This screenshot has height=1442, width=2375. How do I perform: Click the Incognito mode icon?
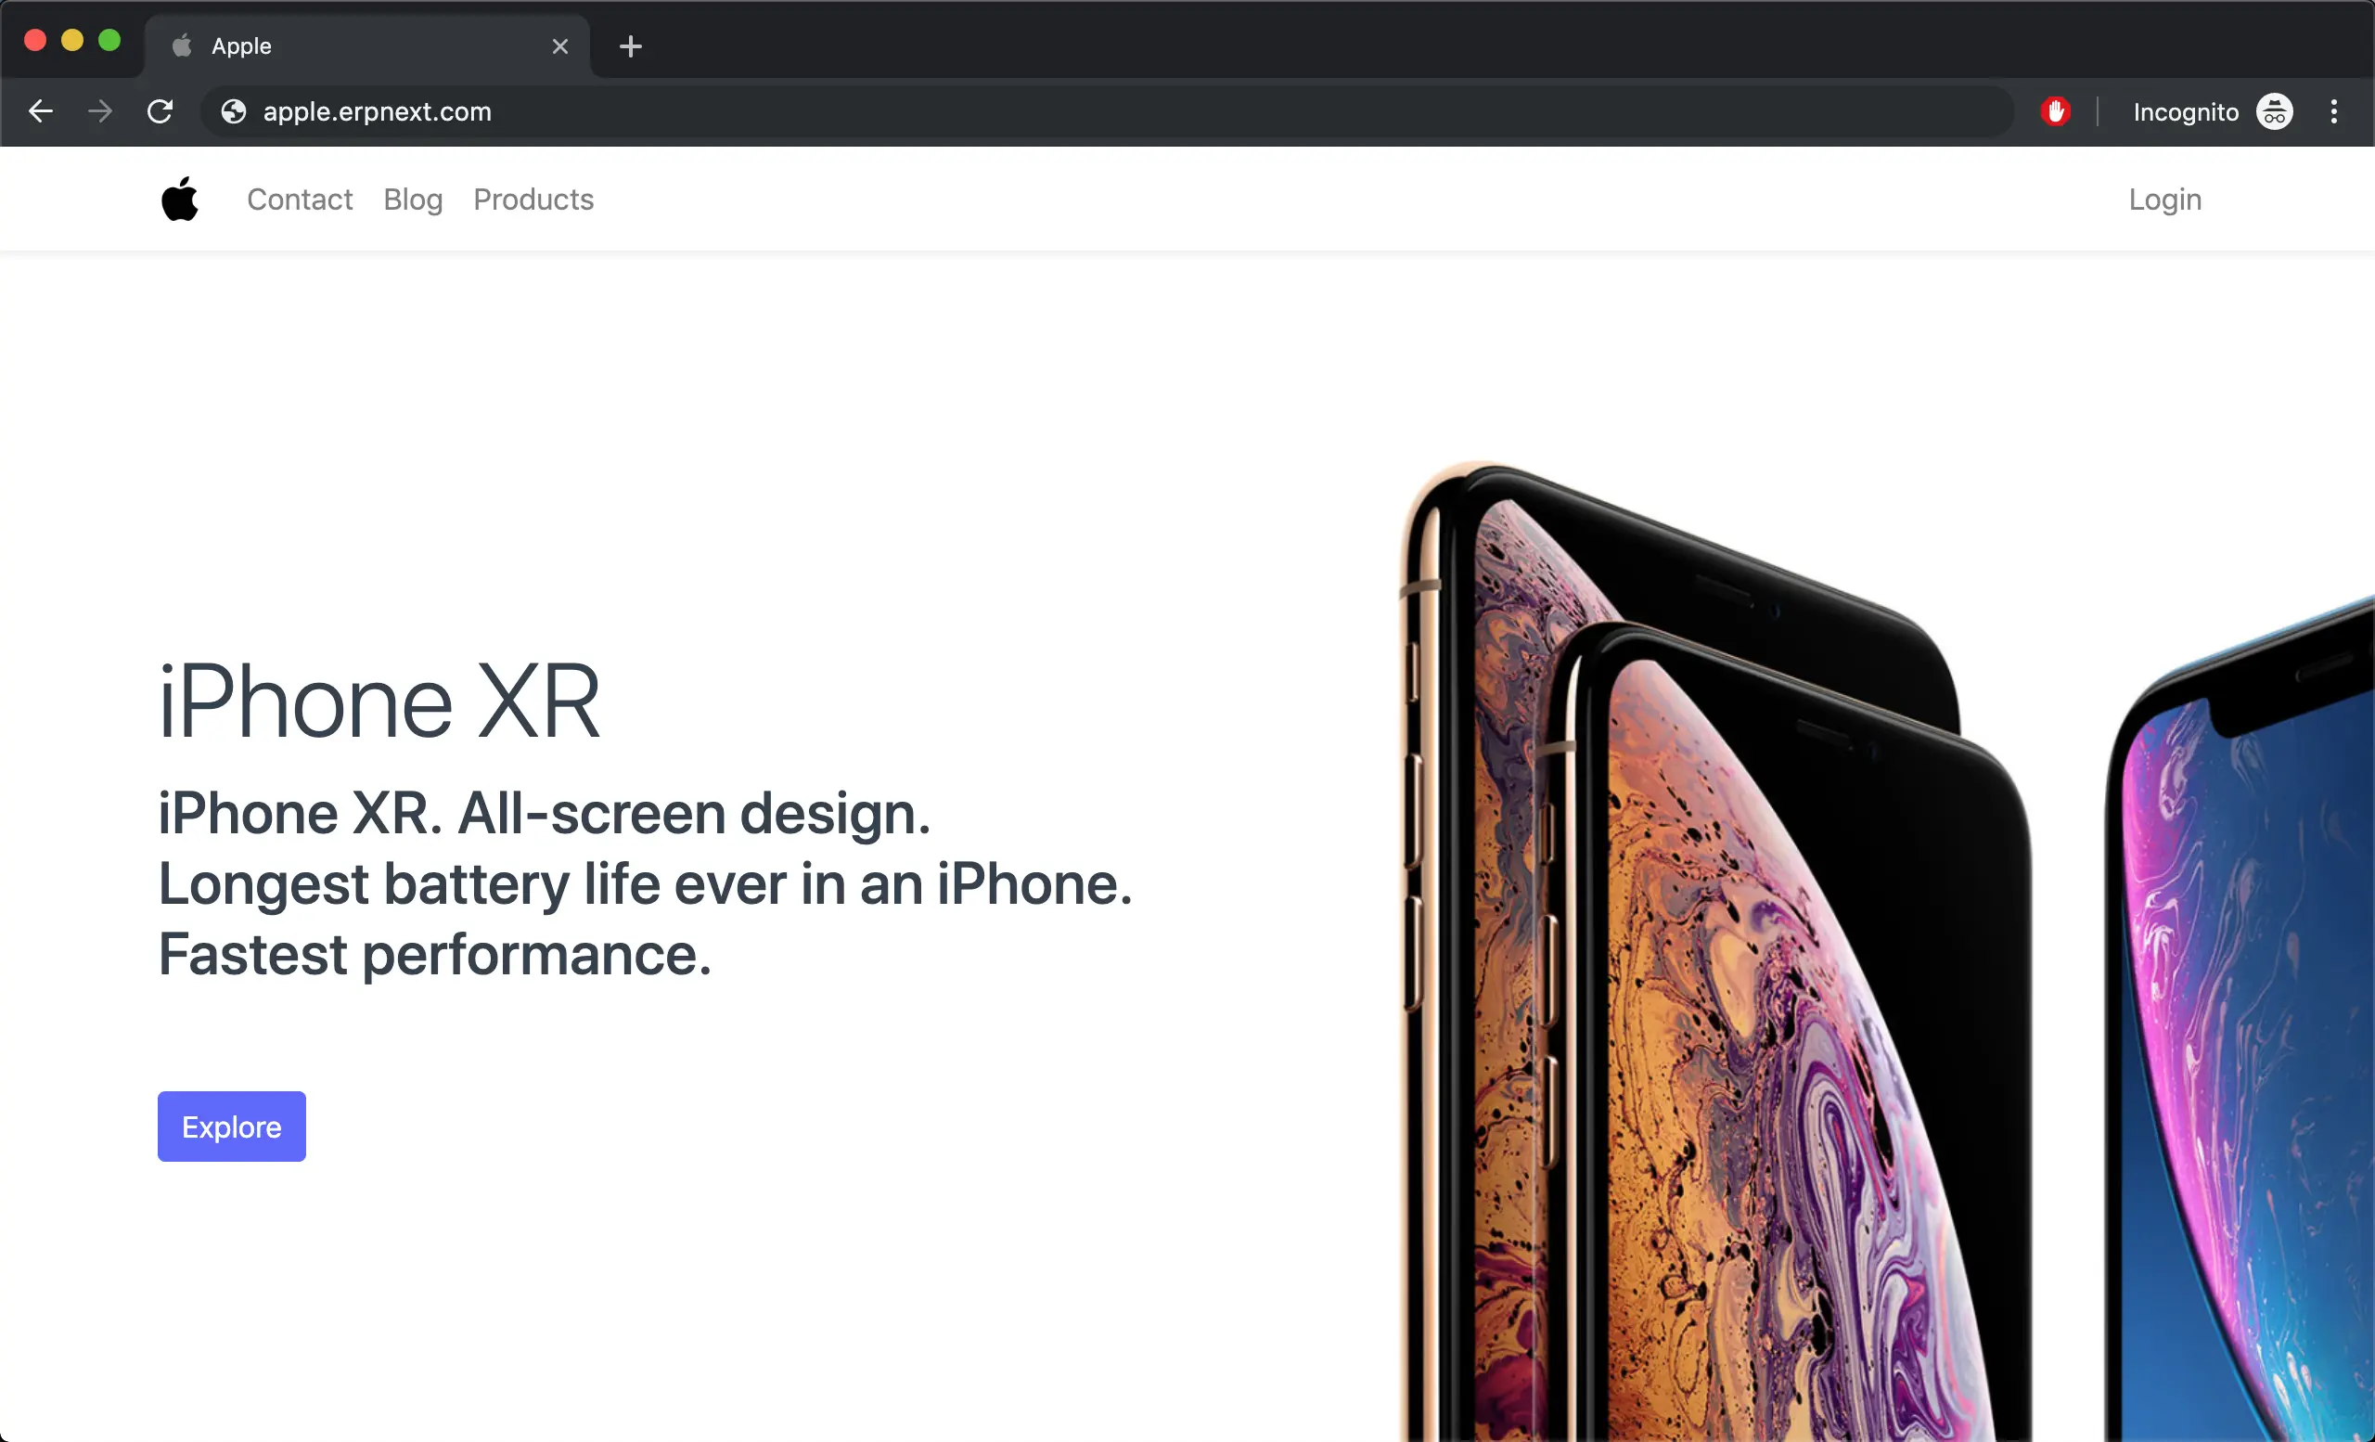(2273, 112)
